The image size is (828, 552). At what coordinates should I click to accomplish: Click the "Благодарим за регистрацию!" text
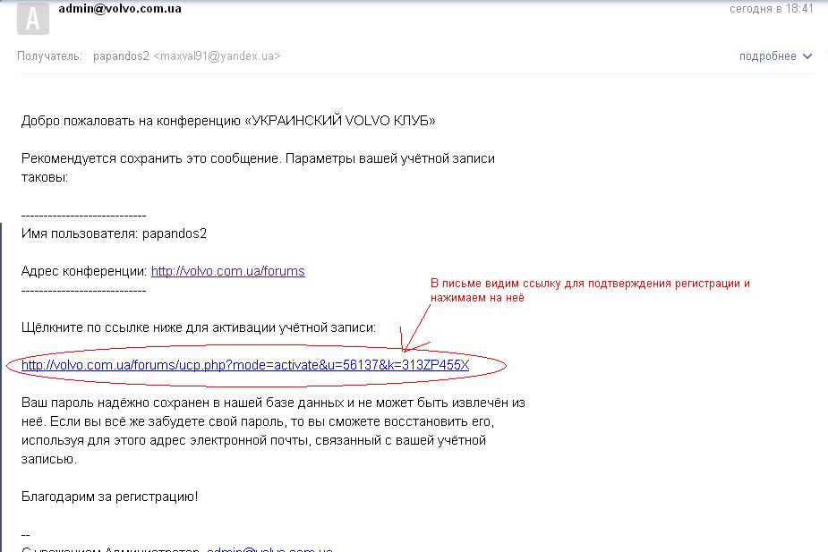(x=109, y=496)
